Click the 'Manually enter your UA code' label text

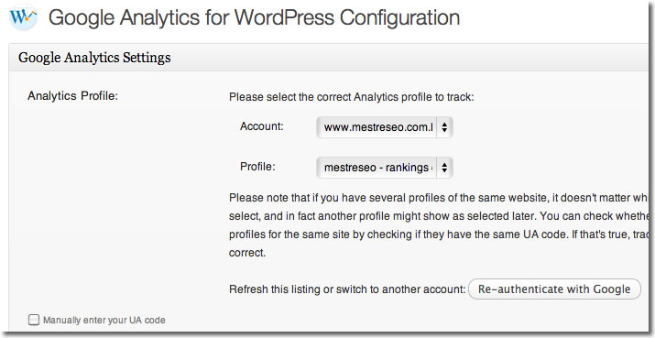tap(104, 320)
